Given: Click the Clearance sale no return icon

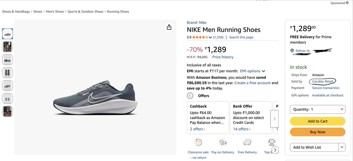Looking at the screenshot, I should 198,143.
